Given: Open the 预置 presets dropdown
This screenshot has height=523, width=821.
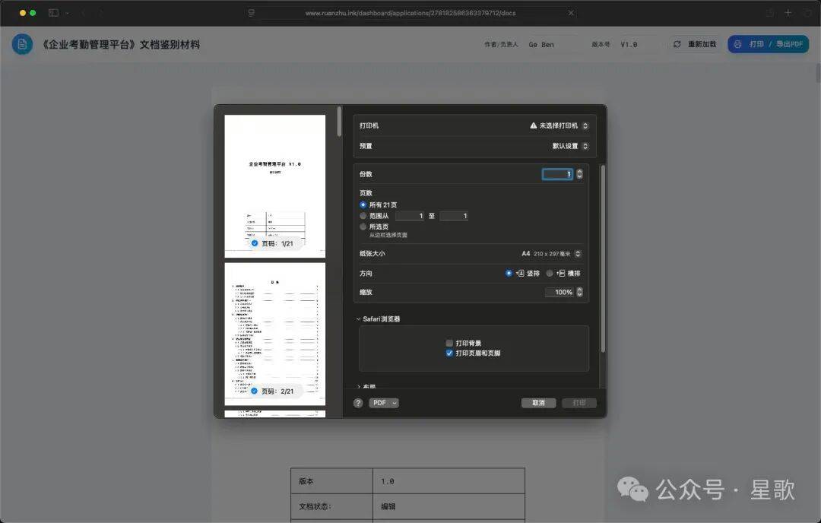Looking at the screenshot, I should click(570, 146).
